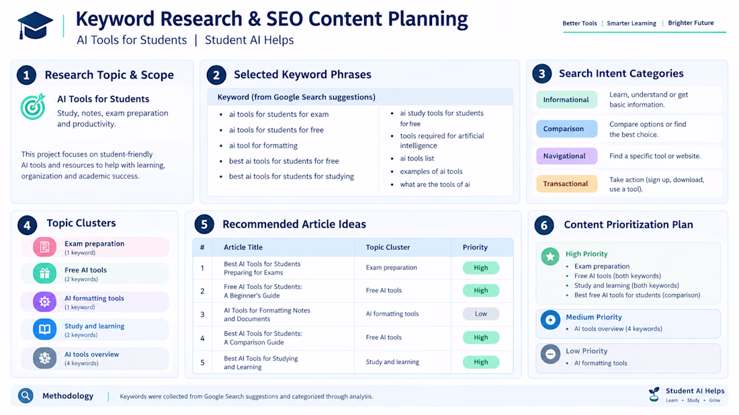The height and width of the screenshot is (415, 739).
Task: Click the Topic Cluster column header
Action: (388, 247)
